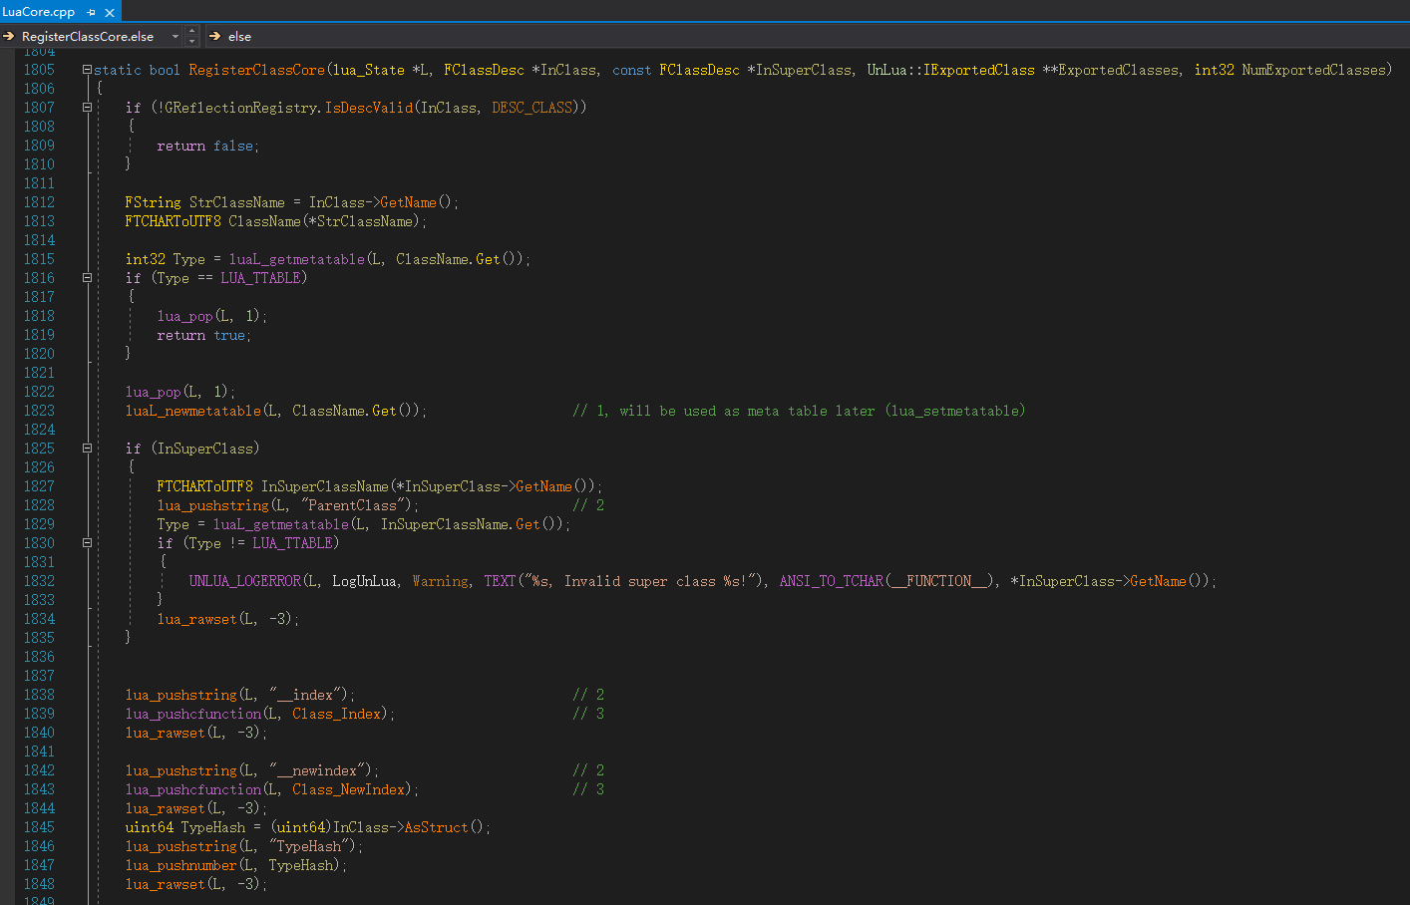The image size is (1410, 905).
Task: Collapse the IsDescValid if-block at line 1807
Action: pos(87,108)
